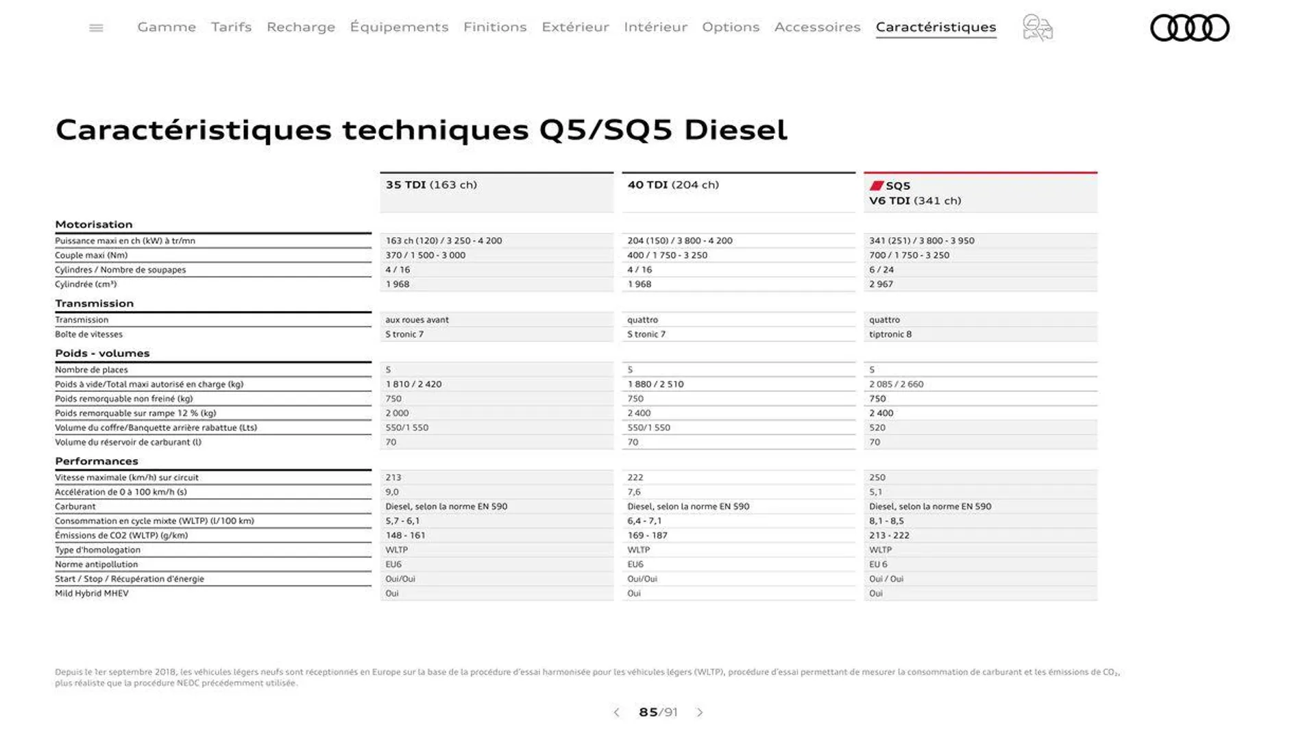Click the cell EU 6 under SQ5
The width and height of the screenshot is (1316, 740).
878,564
